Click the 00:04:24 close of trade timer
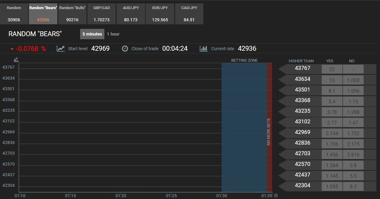The image size is (380, 199). click(175, 49)
